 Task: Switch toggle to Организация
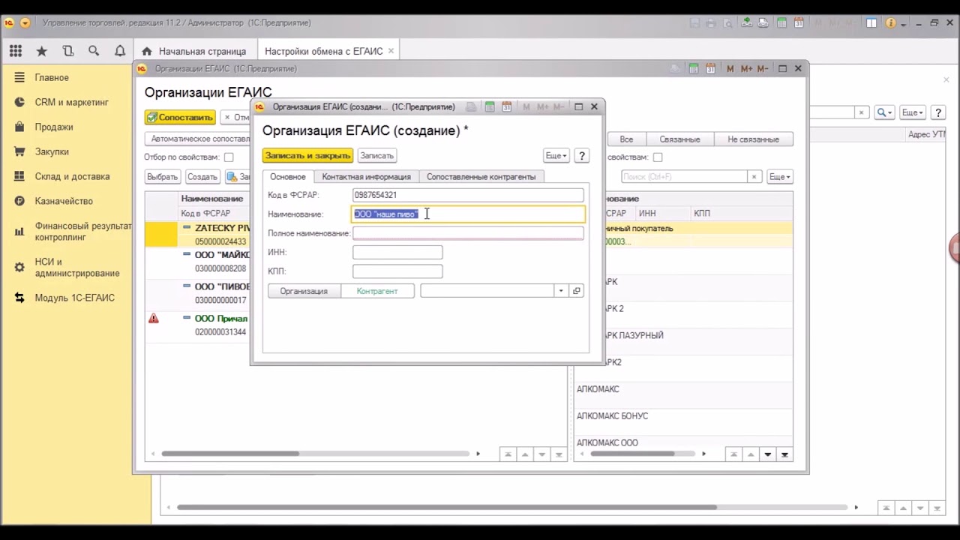point(304,291)
